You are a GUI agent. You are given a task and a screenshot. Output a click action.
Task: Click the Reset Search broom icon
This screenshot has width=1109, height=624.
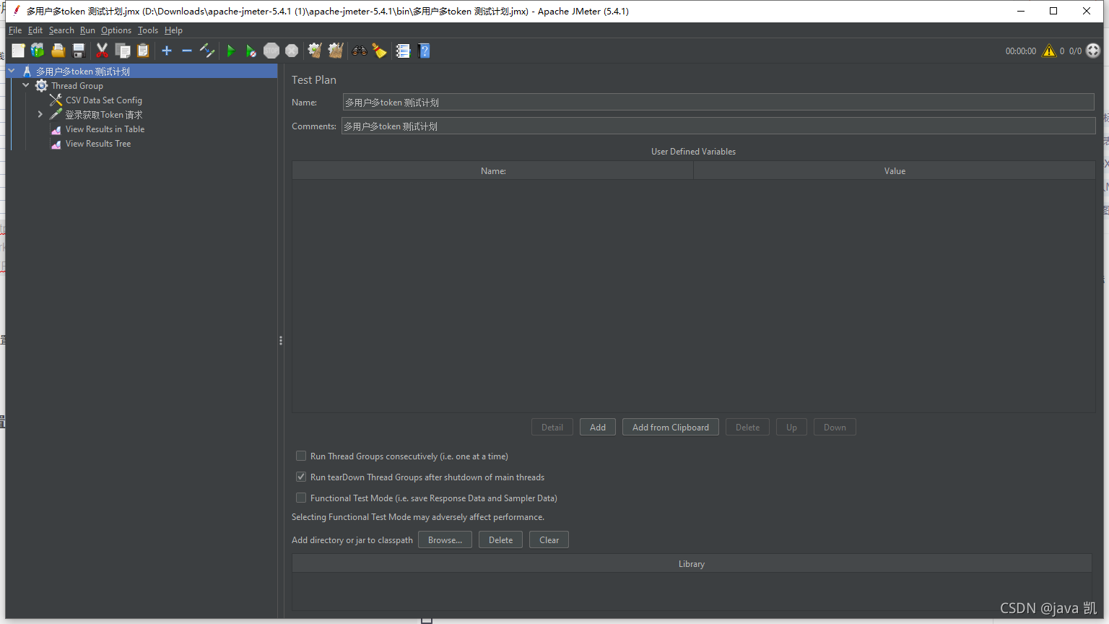(x=379, y=51)
